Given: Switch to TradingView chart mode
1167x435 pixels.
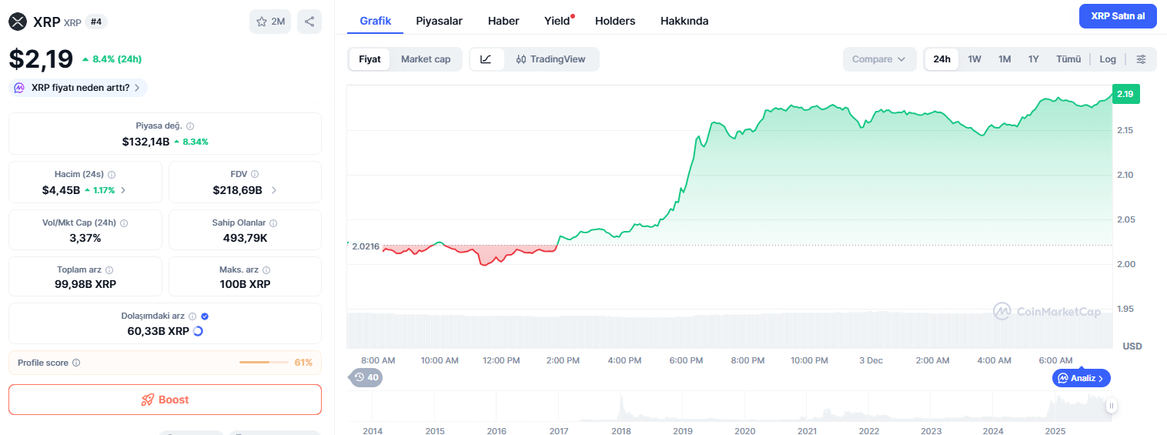Looking at the screenshot, I should pos(551,59).
